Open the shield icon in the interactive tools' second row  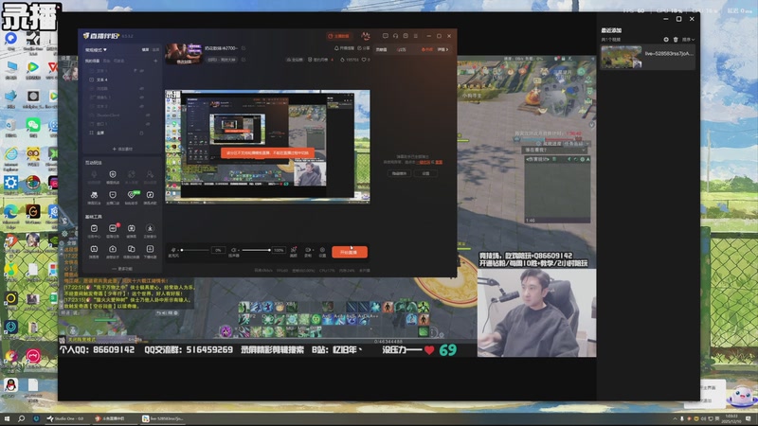pos(113,196)
